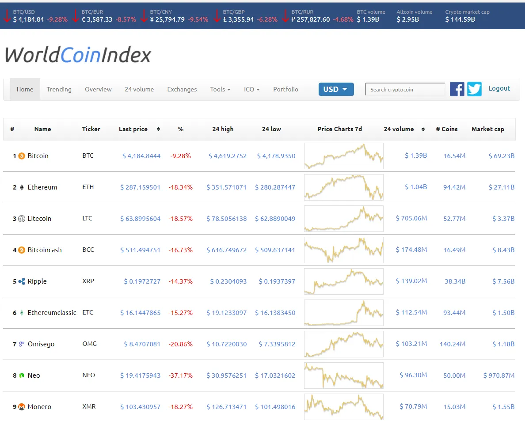
Task: Open the Trending page
Action: pos(59,89)
